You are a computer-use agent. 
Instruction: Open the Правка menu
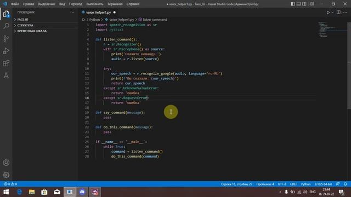29,4
